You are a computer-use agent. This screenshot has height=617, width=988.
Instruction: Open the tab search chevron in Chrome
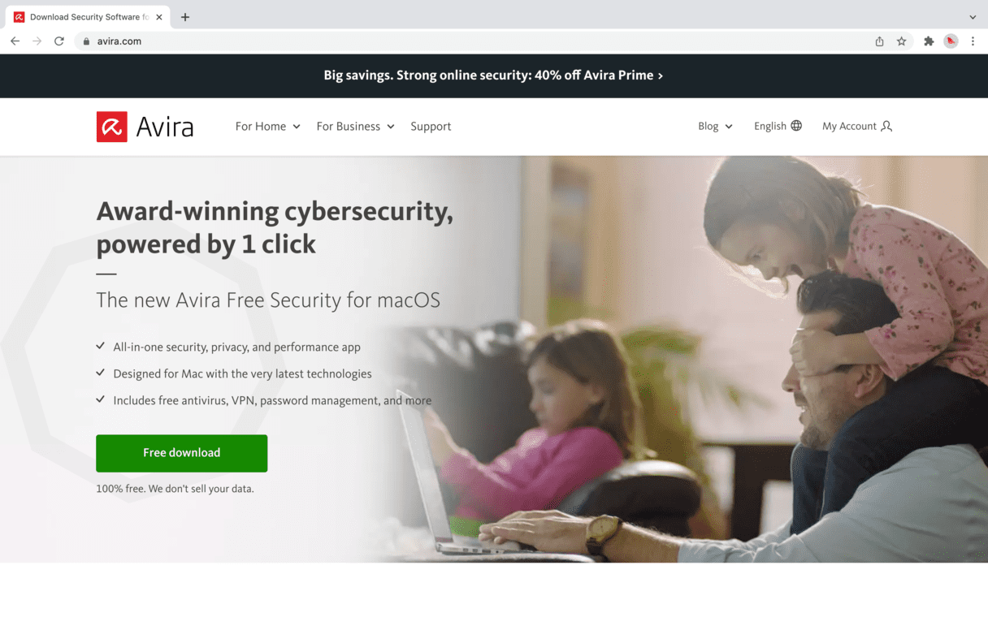click(973, 17)
